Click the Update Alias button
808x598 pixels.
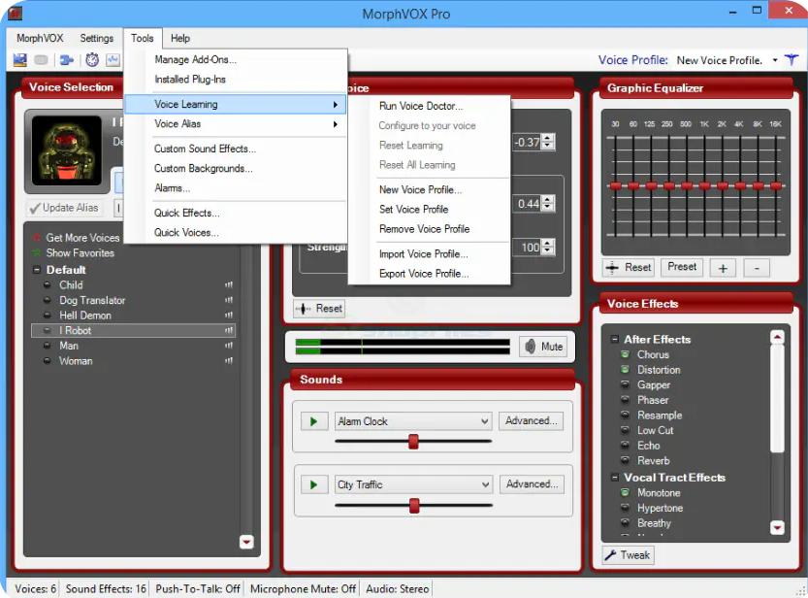pyautogui.click(x=65, y=208)
